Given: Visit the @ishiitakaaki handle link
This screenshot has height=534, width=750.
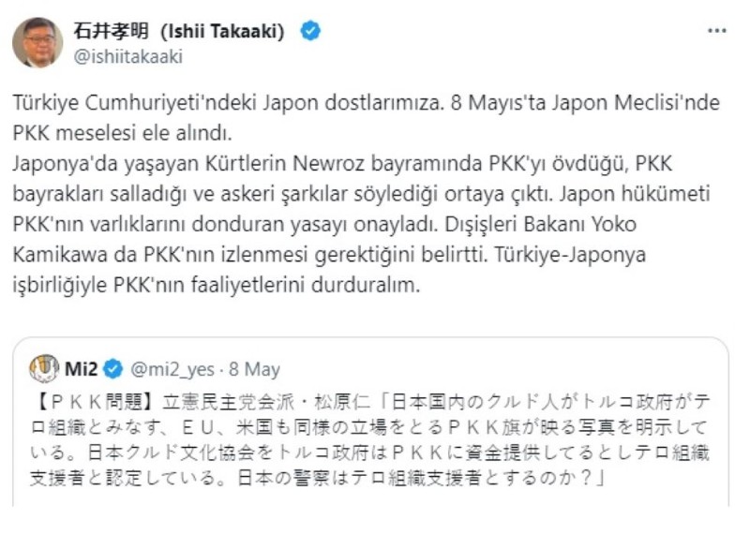Looking at the screenshot, I should click(127, 55).
